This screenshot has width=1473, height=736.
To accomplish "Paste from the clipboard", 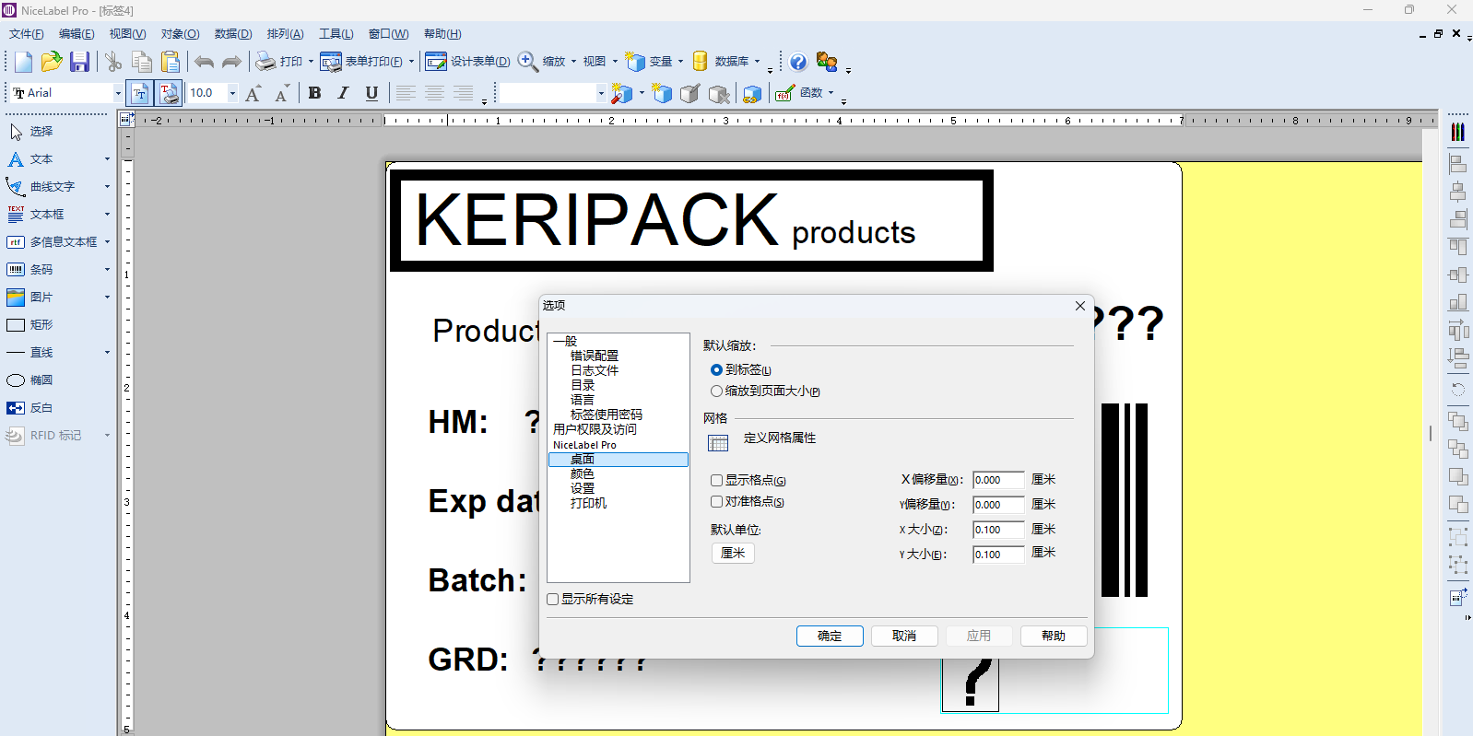I will (171, 62).
